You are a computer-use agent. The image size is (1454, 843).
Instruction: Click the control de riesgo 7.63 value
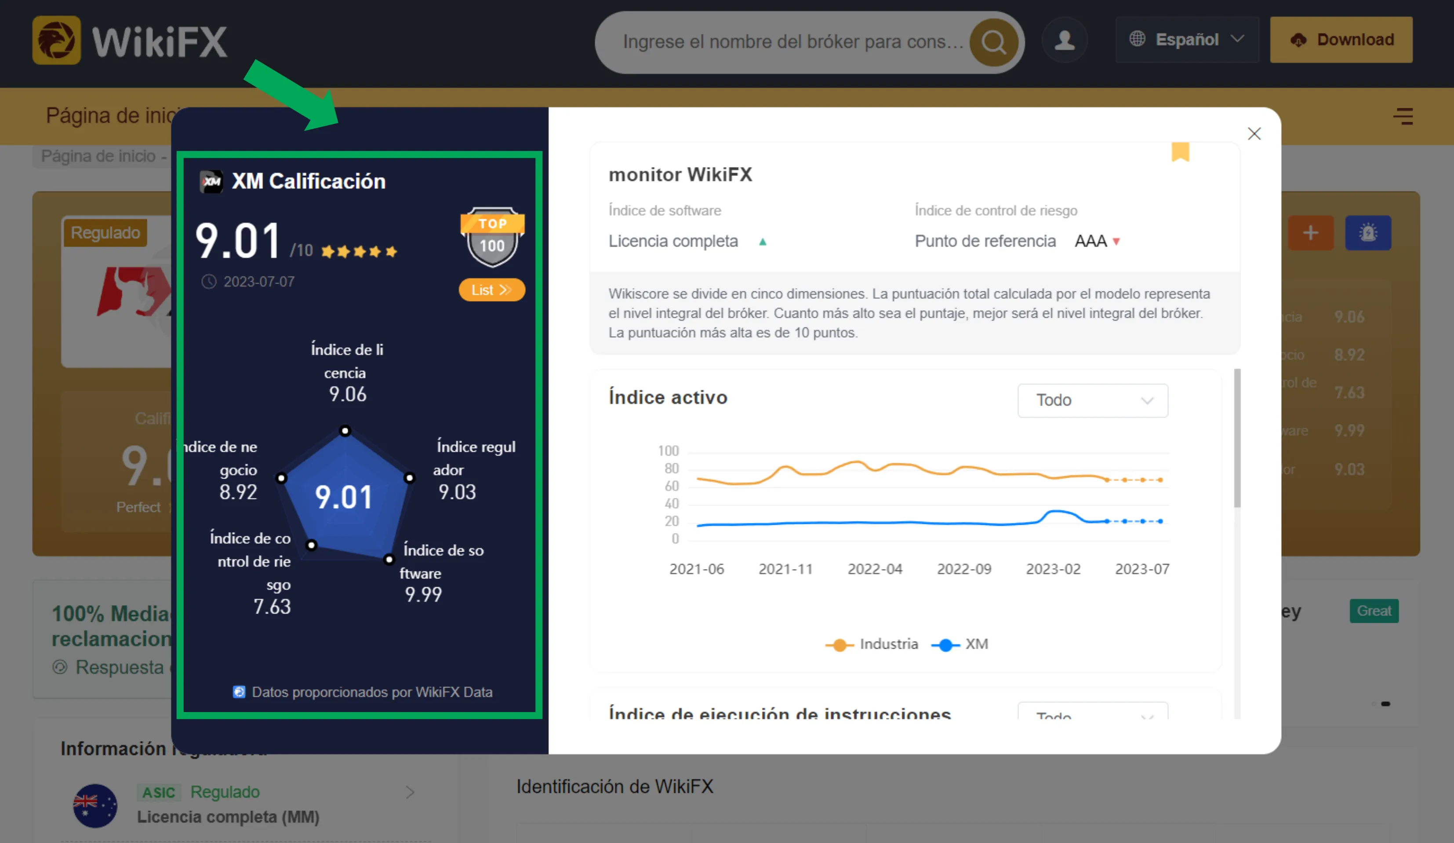tap(272, 607)
